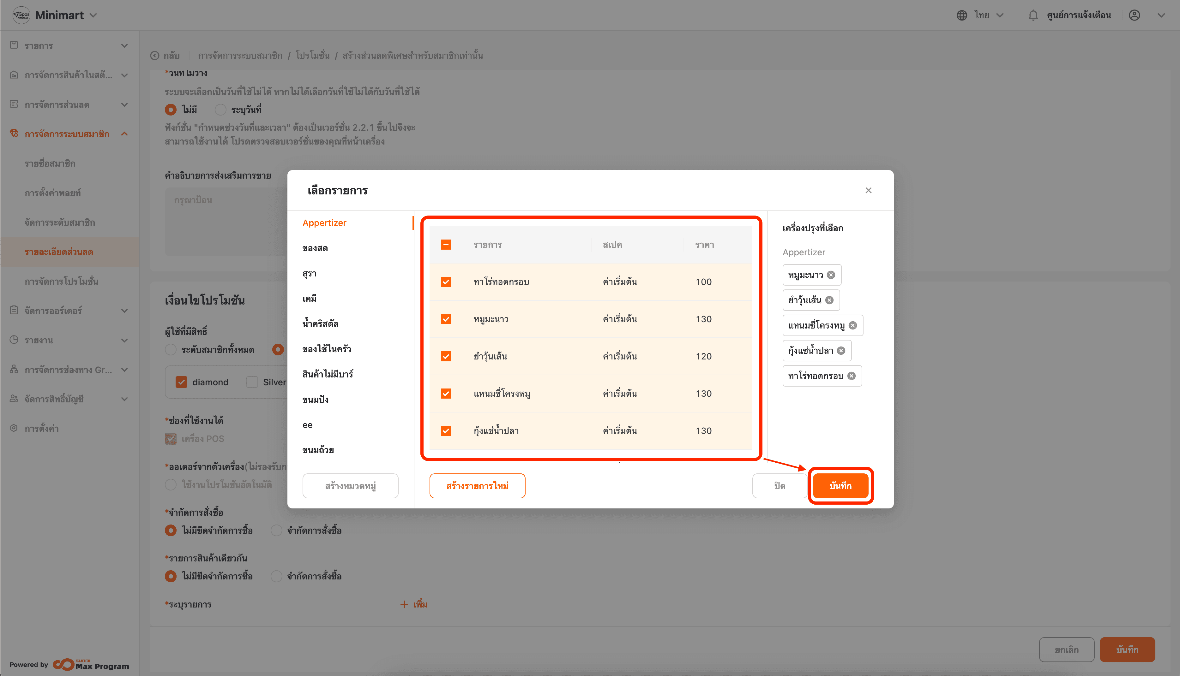Viewport: 1180px width, 676px height.
Task: Remove the กุ้งแช่น้ำปลา tag with its x icon
Action: [x=841, y=351]
